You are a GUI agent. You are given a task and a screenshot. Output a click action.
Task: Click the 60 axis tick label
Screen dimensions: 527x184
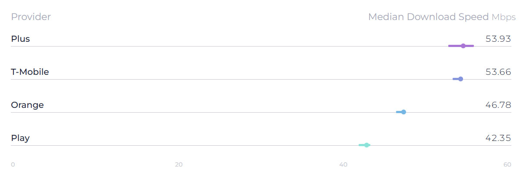[507, 164]
